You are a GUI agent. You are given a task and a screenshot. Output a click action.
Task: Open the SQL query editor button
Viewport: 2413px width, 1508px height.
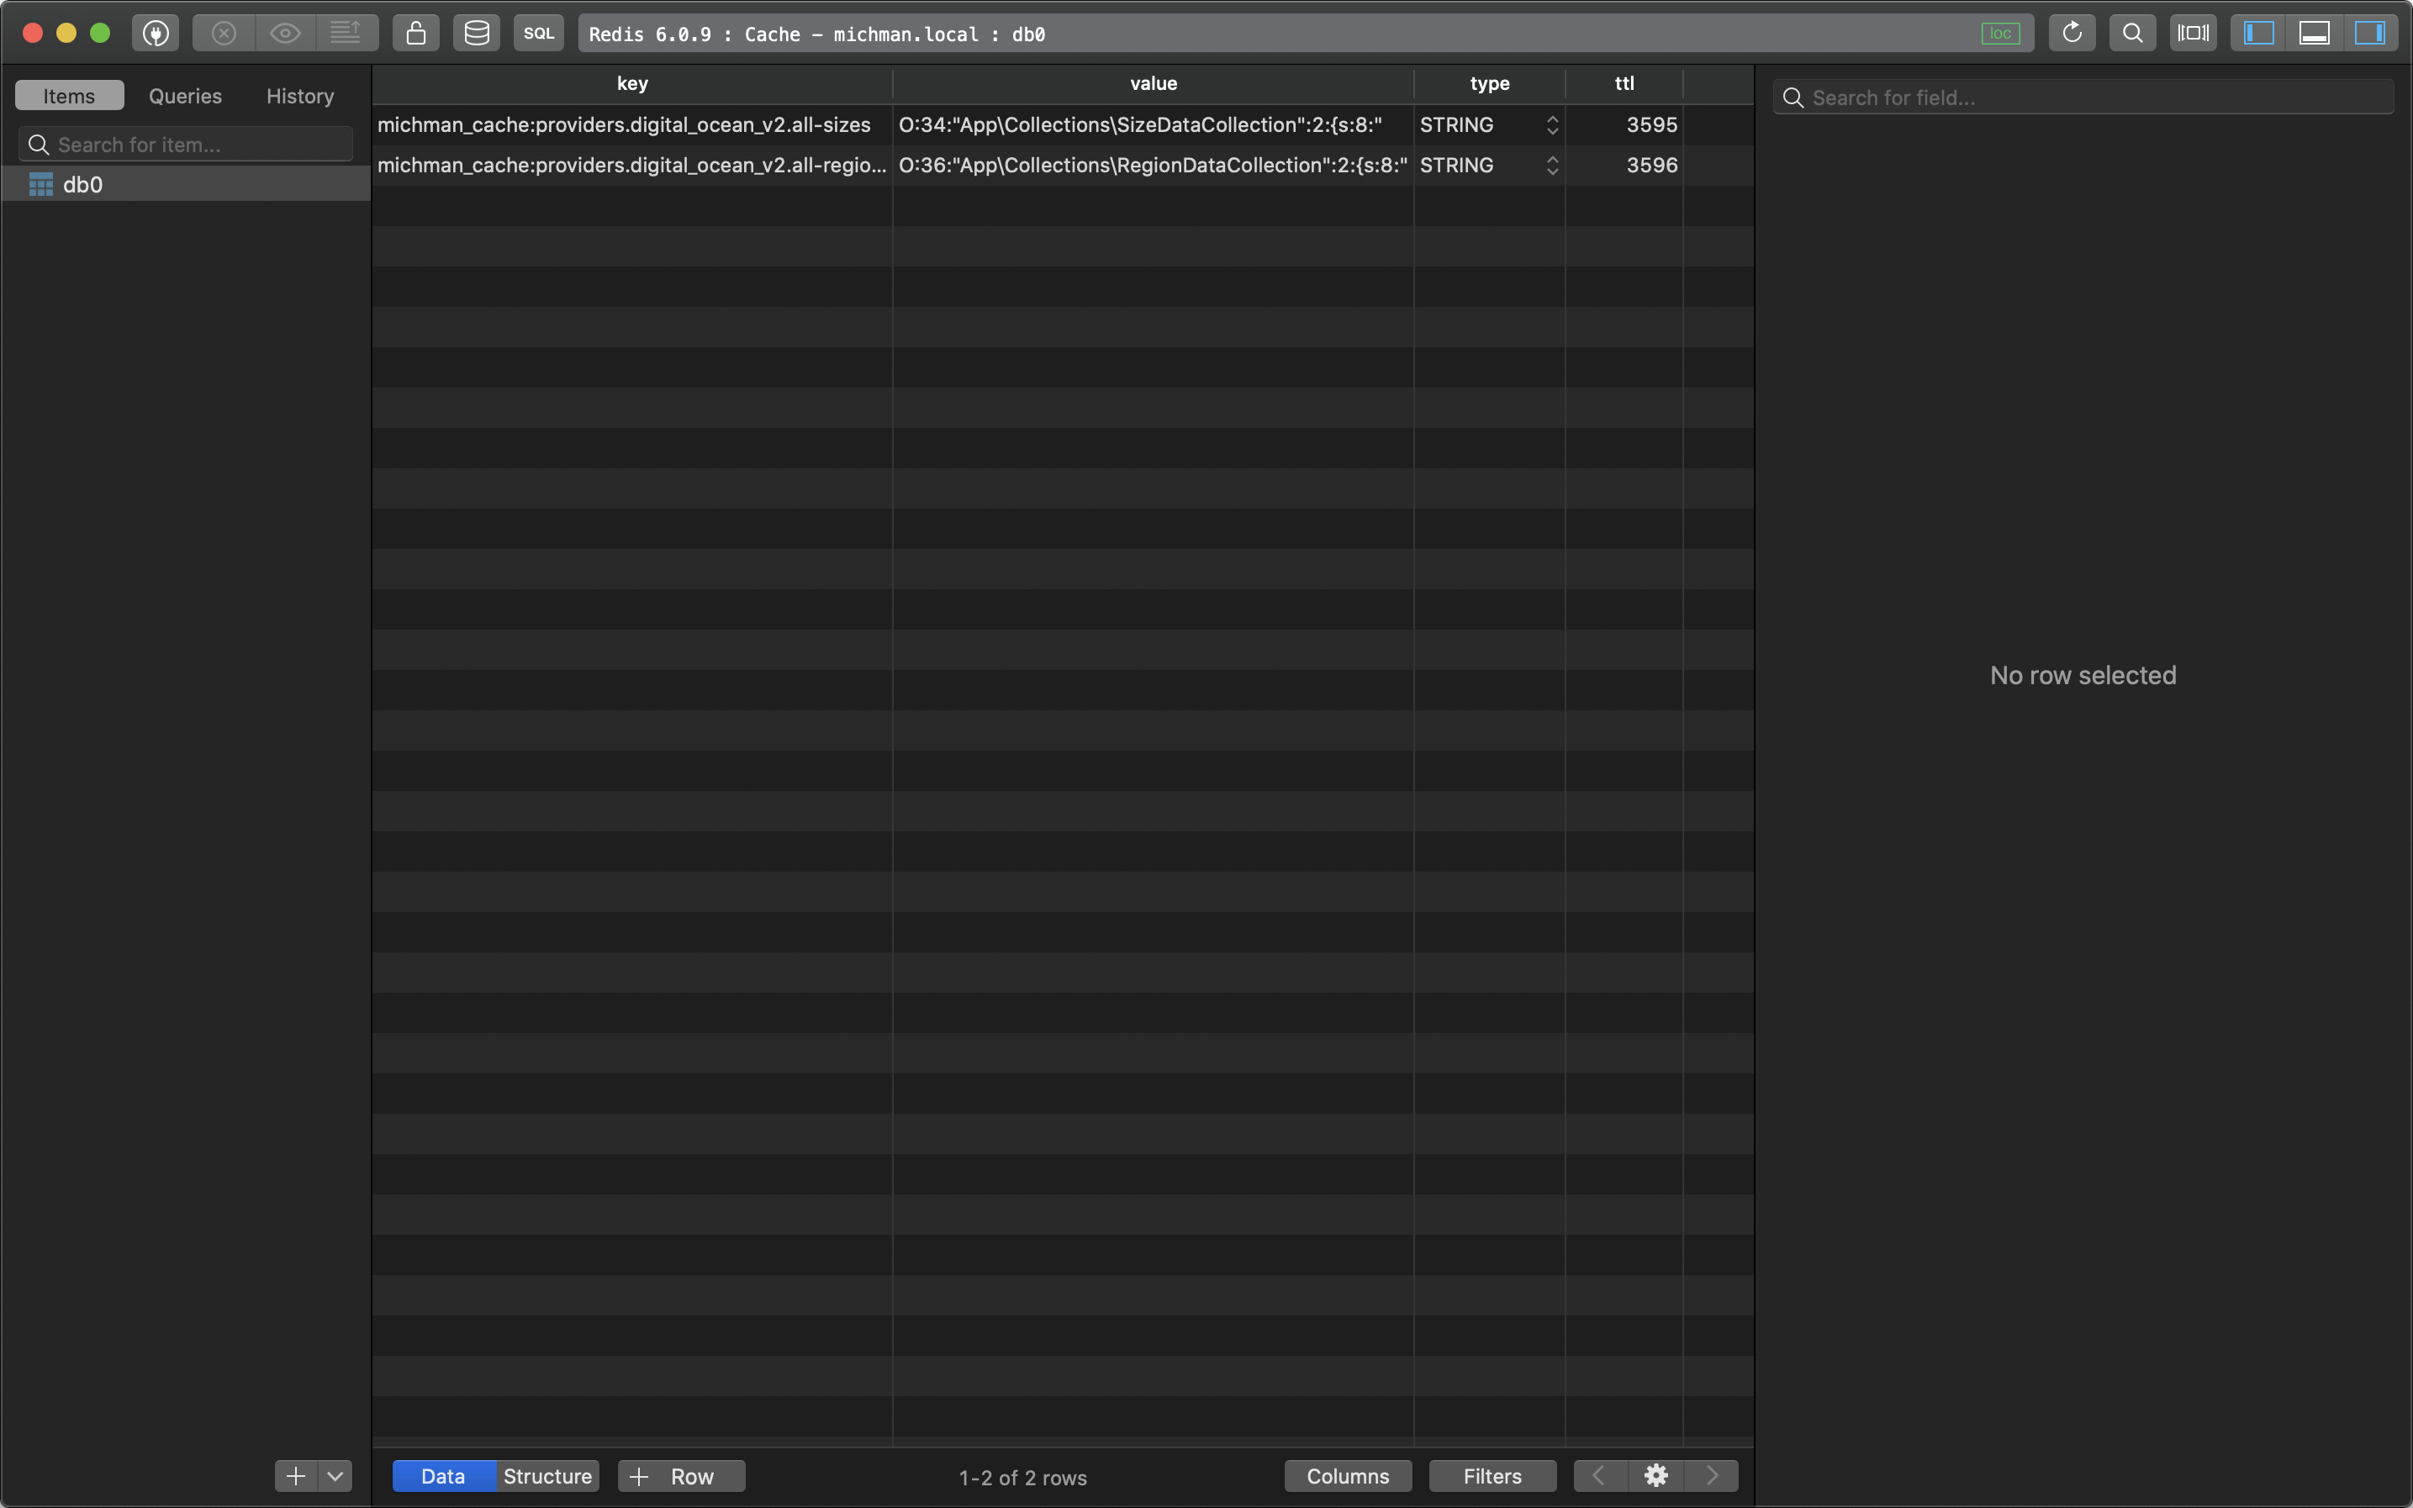pos(539,33)
